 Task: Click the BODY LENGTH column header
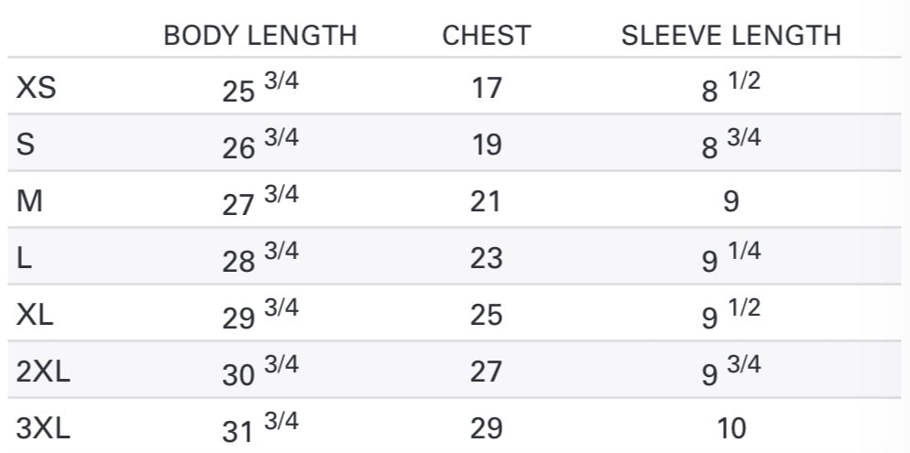click(260, 36)
